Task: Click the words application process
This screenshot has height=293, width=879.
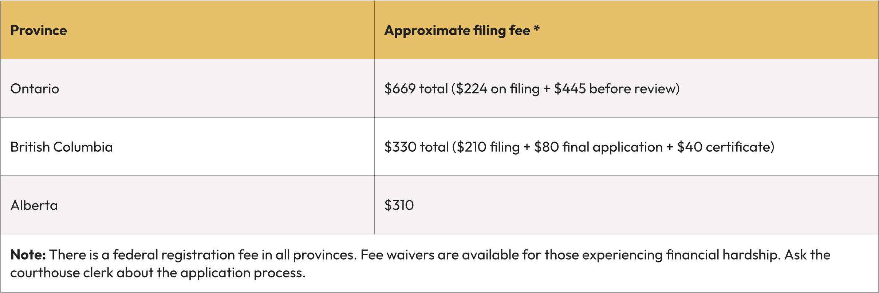Action: pyautogui.click(x=242, y=273)
